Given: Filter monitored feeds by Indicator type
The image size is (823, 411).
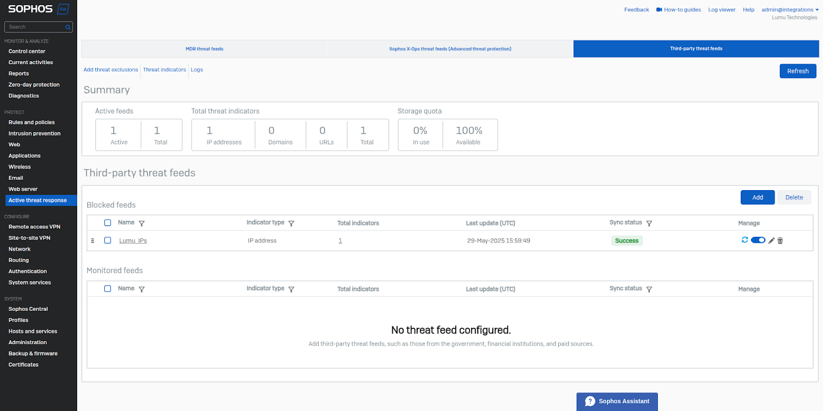Looking at the screenshot, I should pos(291,289).
